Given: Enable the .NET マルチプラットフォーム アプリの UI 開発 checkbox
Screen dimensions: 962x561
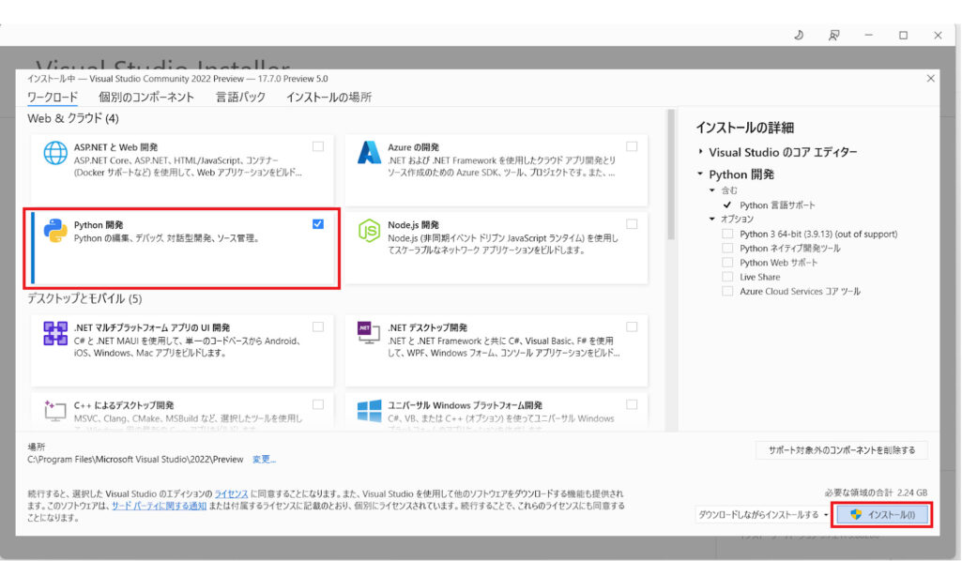Looking at the screenshot, I should pyautogui.click(x=318, y=326).
